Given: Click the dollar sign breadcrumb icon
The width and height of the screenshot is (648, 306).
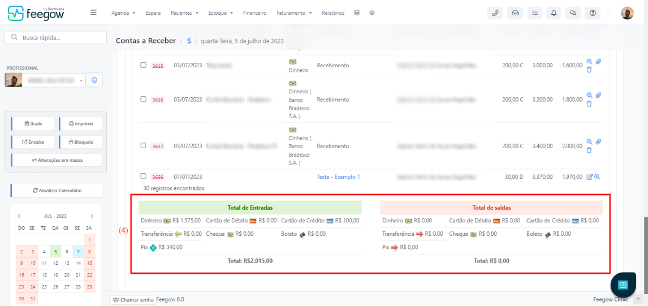Looking at the screenshot, I should (x=189, y=41).
